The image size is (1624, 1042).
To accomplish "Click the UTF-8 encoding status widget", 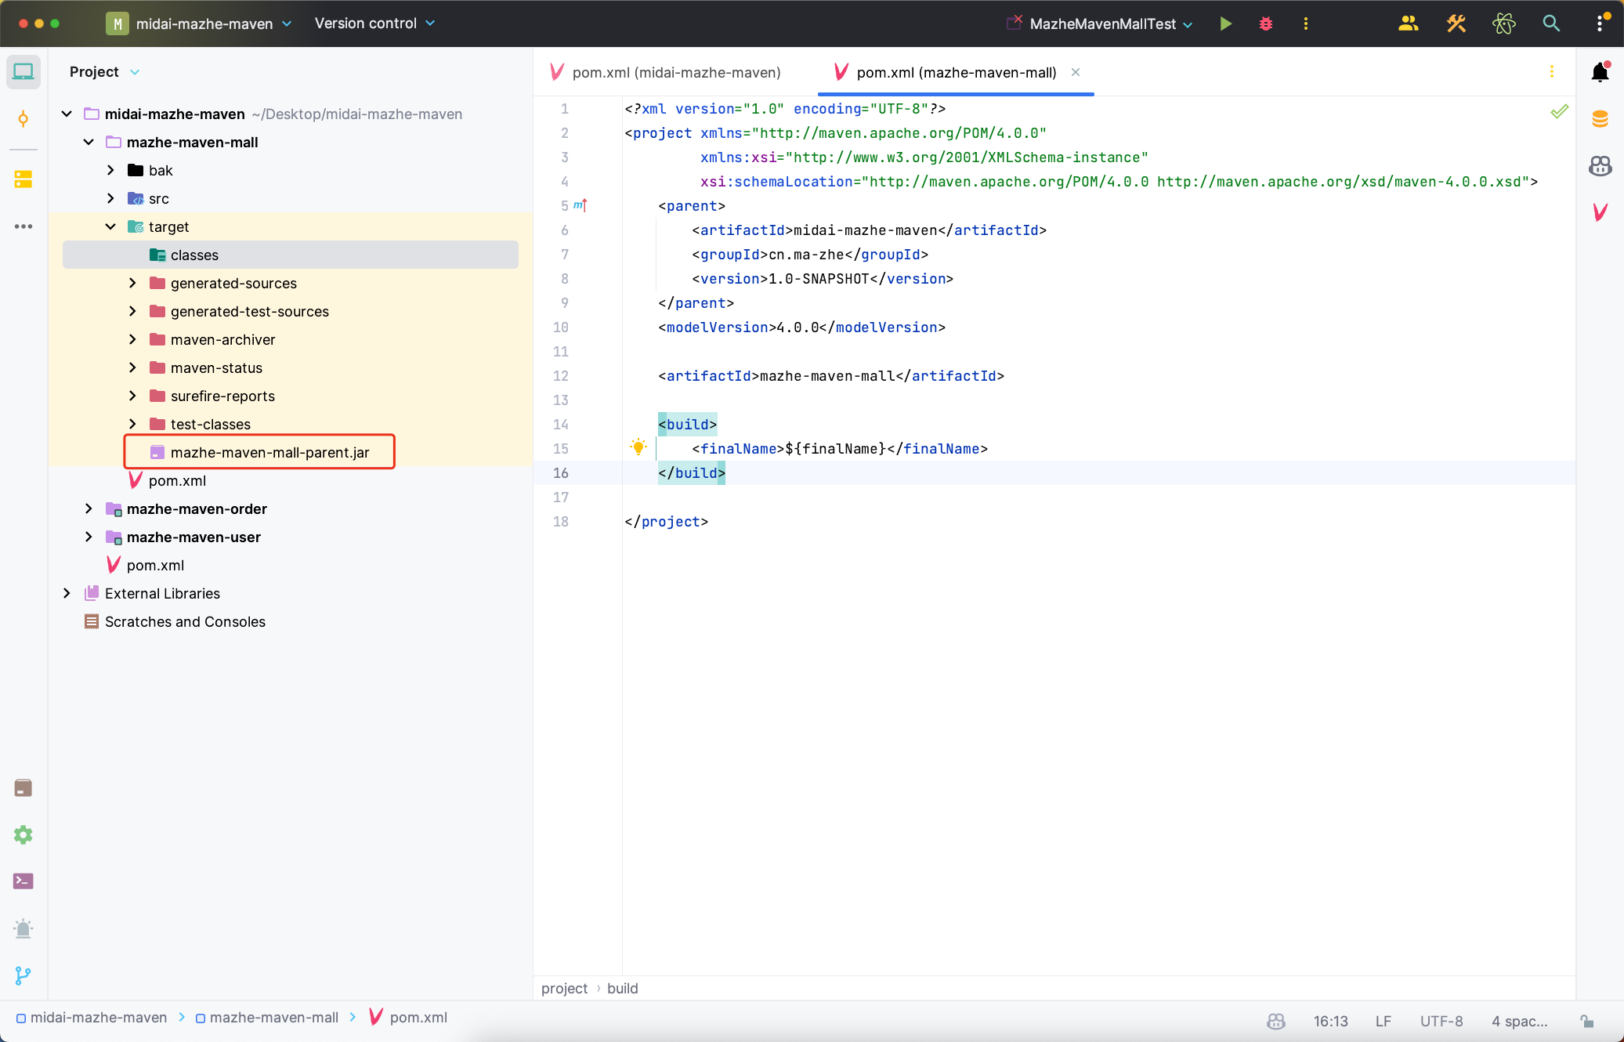I will [1441, 1021].
